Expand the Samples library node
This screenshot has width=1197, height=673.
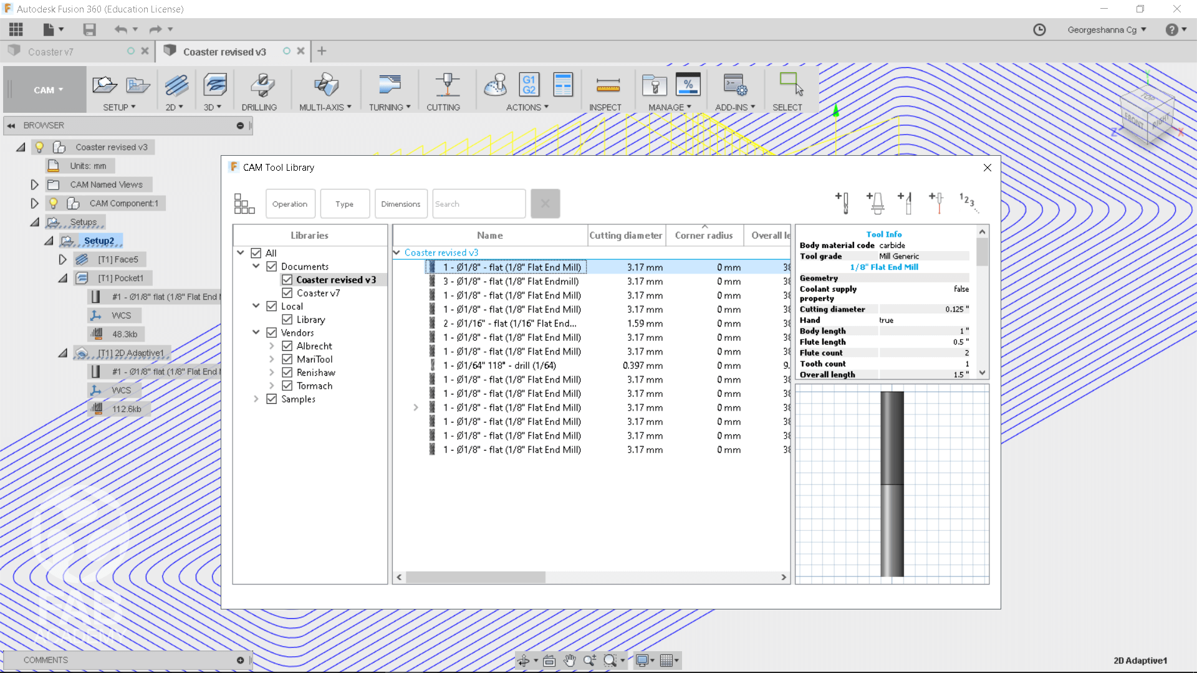coord(256,399)
